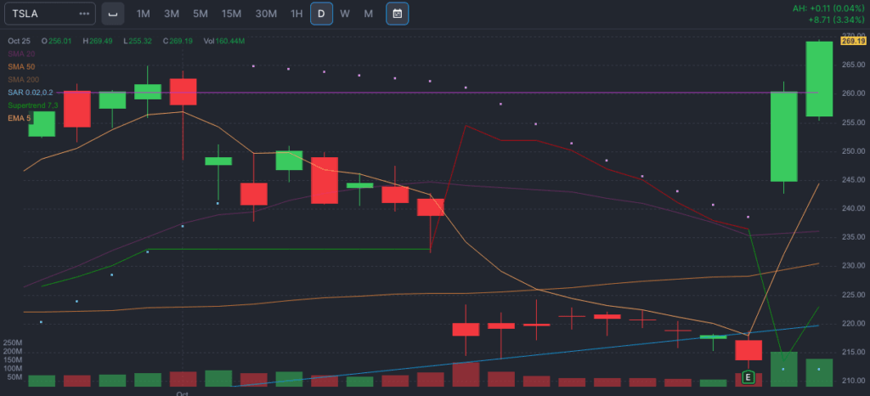Open the Supertrend 7,3 indicator label
The height and width of the screenshot is (396, 870).
click(x=31, y=105)
